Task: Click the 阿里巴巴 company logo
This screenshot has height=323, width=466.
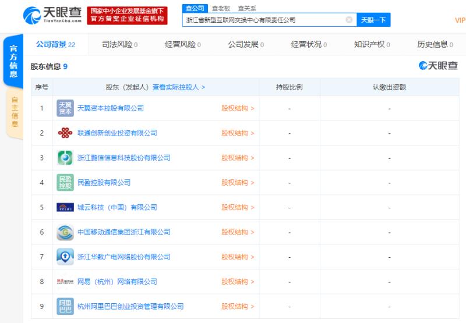Action: (x=65, y=306)
